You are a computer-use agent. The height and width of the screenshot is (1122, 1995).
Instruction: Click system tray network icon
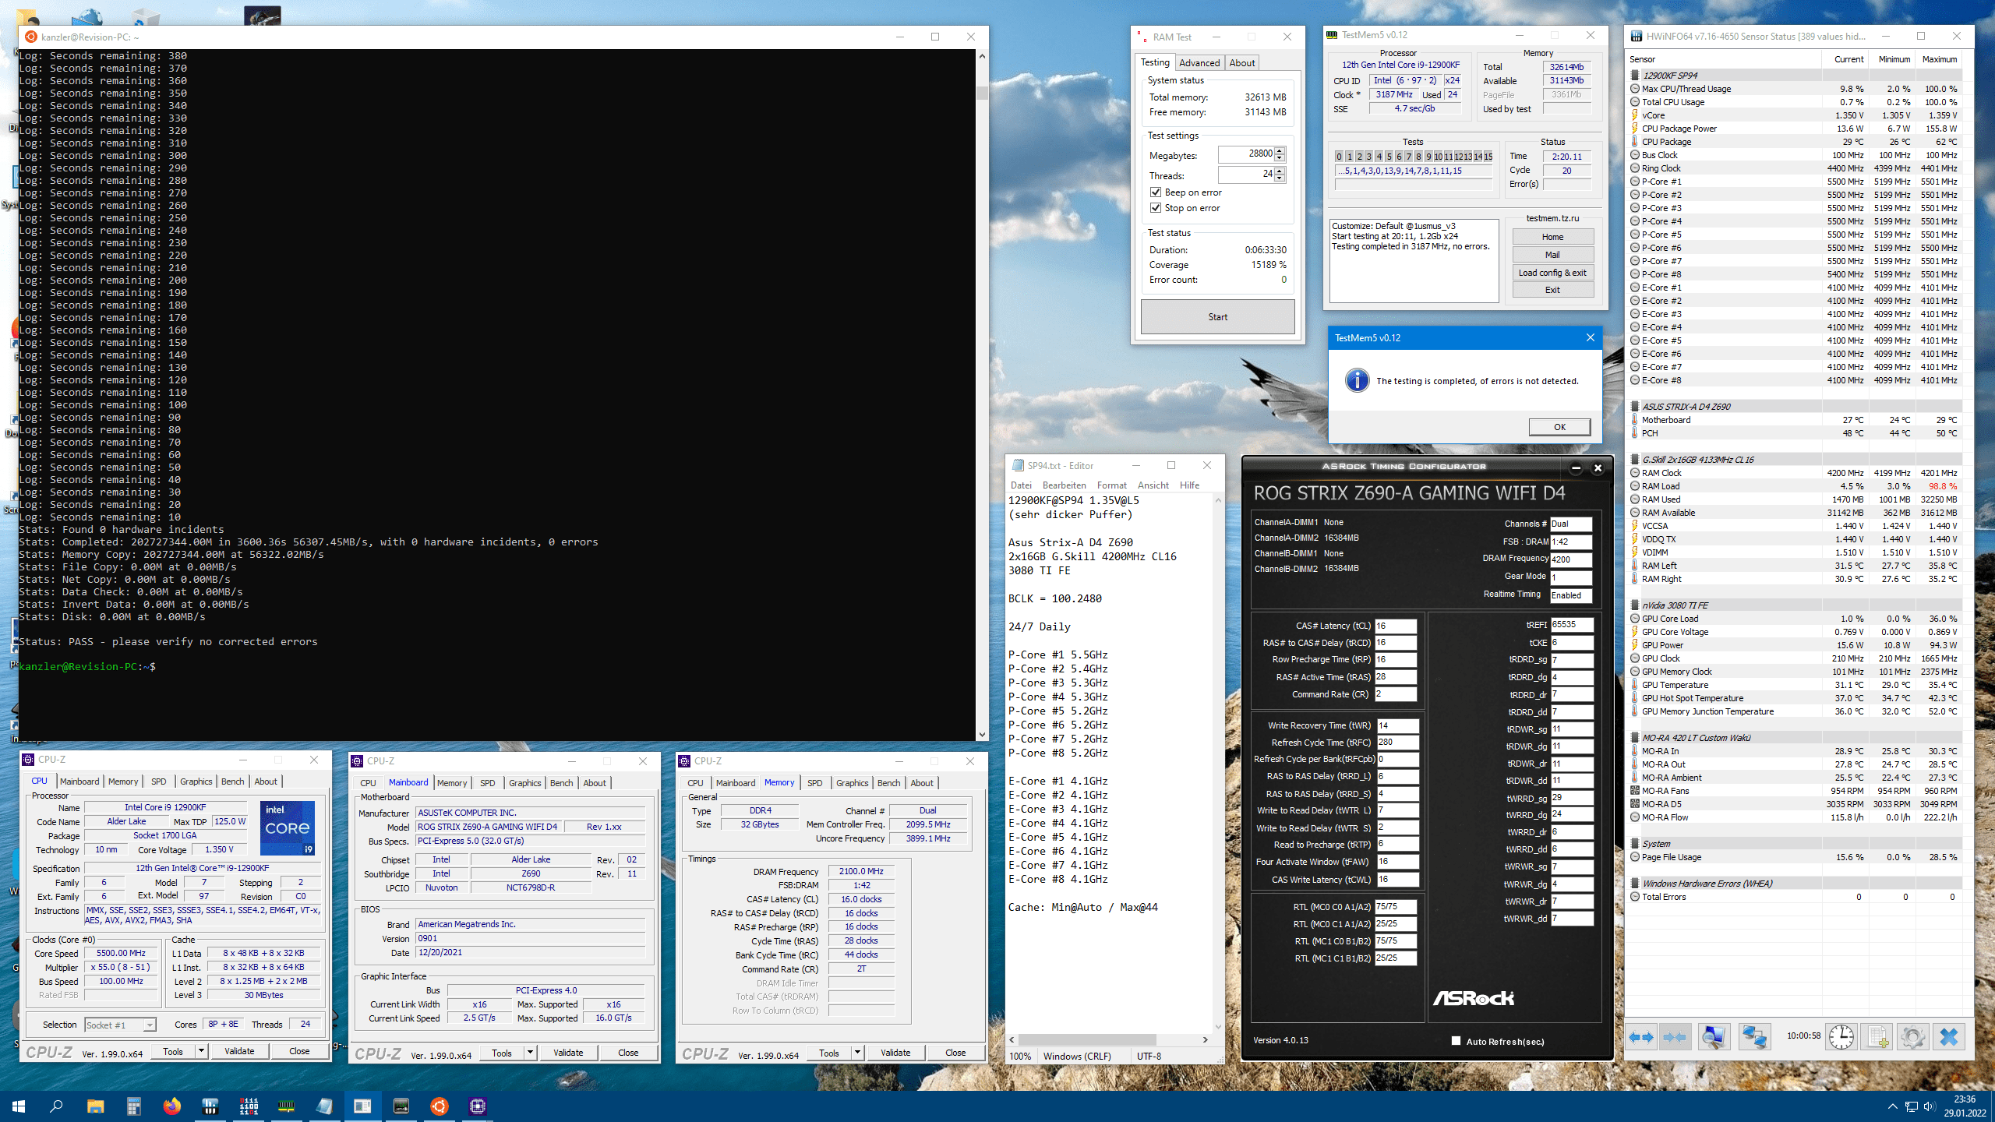coord(1911,1106)
